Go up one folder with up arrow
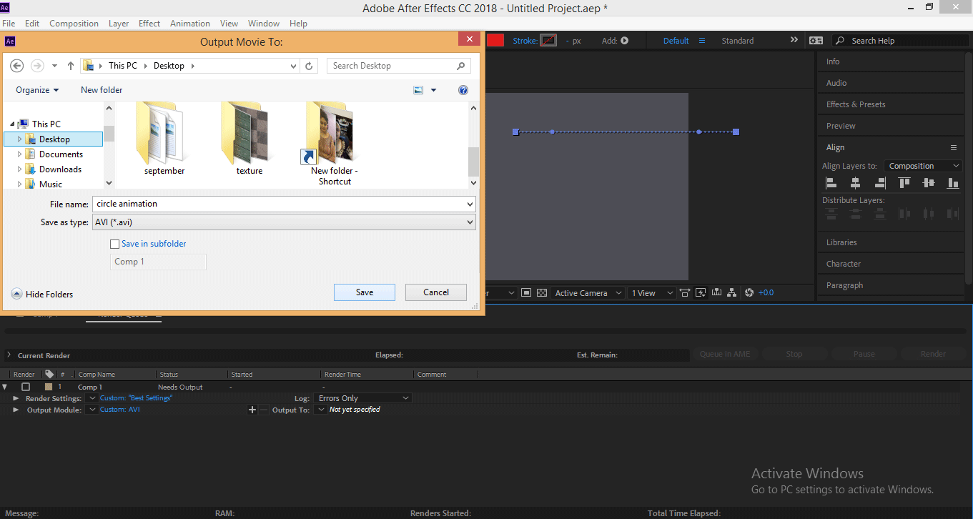 (71, 66)
